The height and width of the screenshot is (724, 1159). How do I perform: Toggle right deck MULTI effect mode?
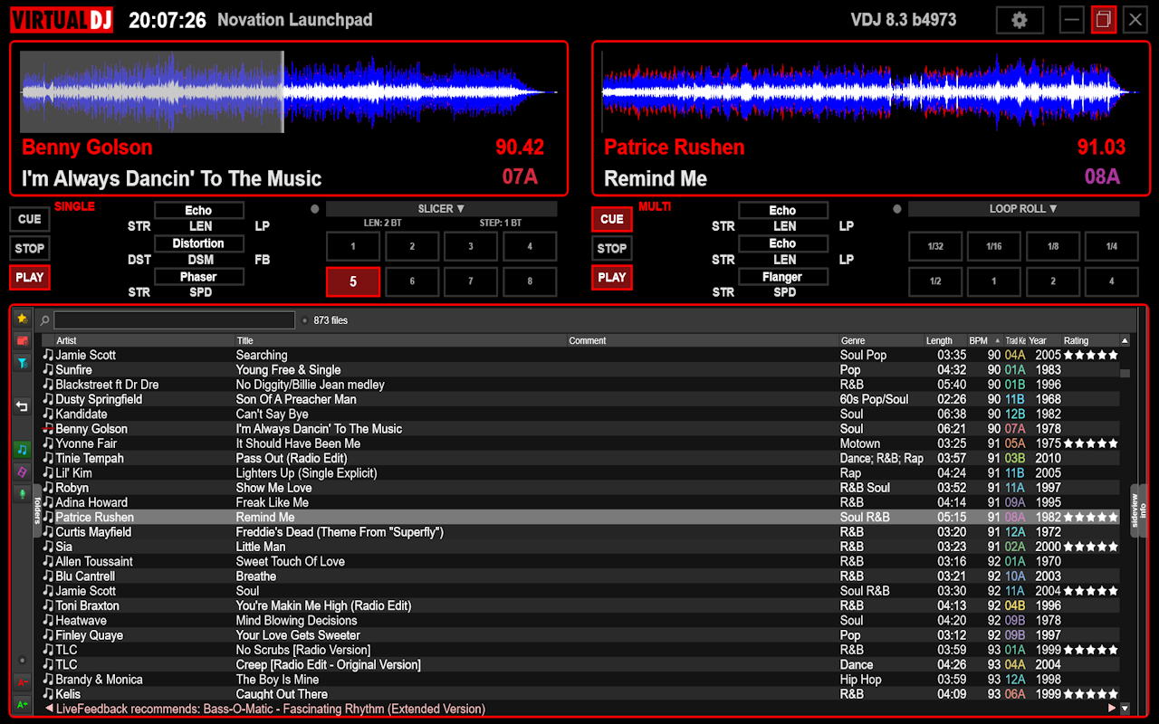click(x=655, y=206)
